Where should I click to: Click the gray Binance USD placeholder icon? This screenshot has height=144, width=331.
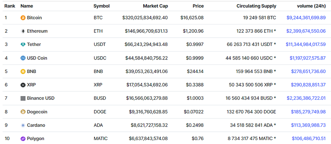coord(23,98)
